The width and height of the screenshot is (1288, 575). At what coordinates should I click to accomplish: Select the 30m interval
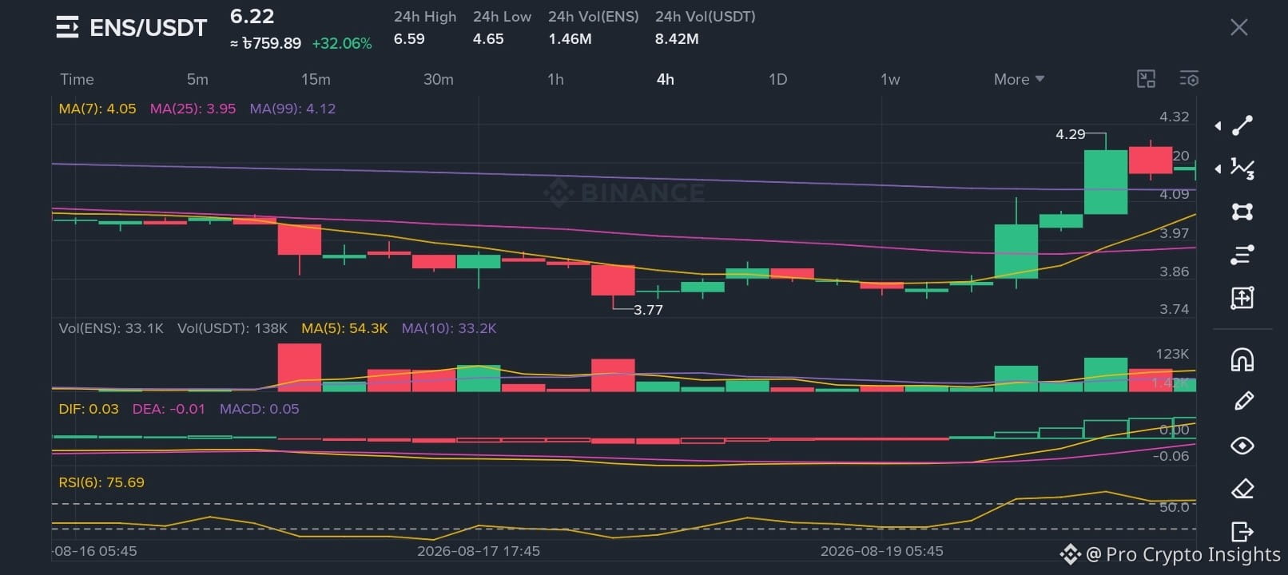click(439, 79)
